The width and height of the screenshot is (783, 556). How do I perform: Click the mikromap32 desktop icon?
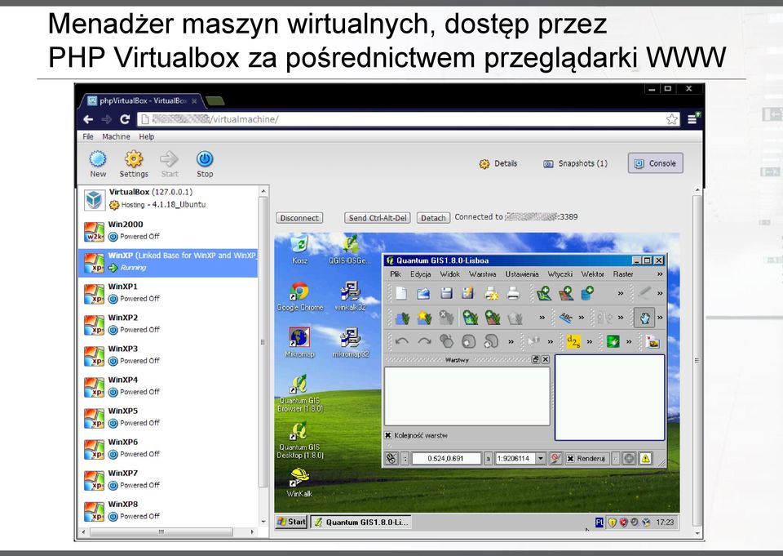coord(351,343)
